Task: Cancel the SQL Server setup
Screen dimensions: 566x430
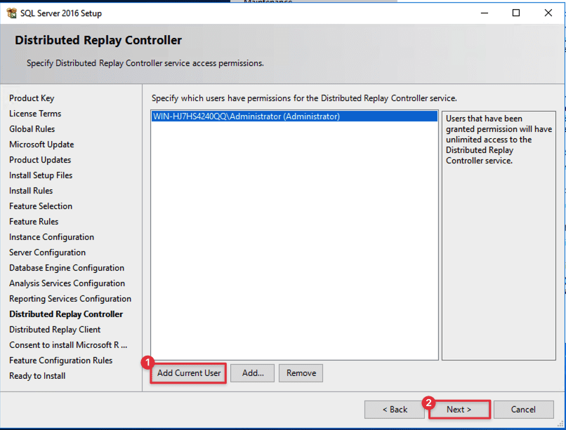Action: (x=523, y=409)
